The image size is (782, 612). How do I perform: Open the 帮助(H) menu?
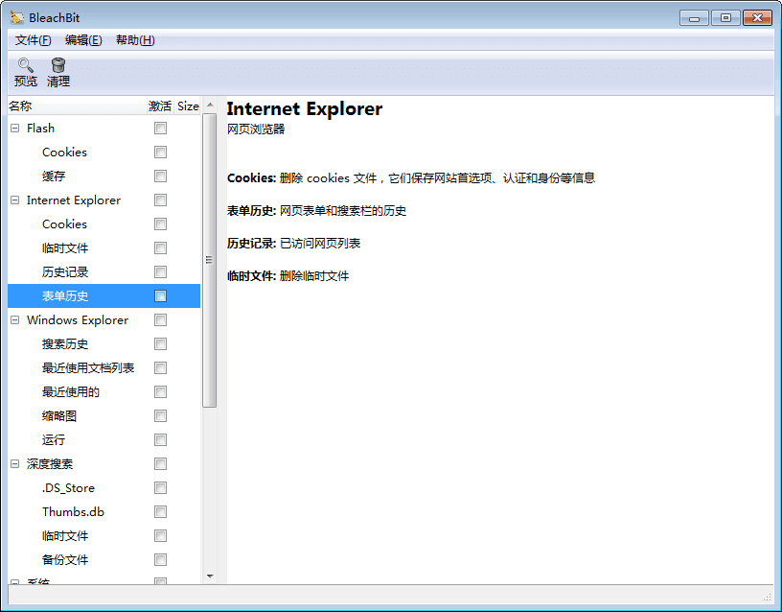(135, 40)
